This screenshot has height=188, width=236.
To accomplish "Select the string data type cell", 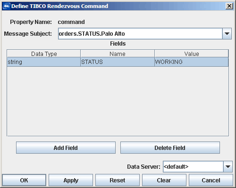I will 44,62.
